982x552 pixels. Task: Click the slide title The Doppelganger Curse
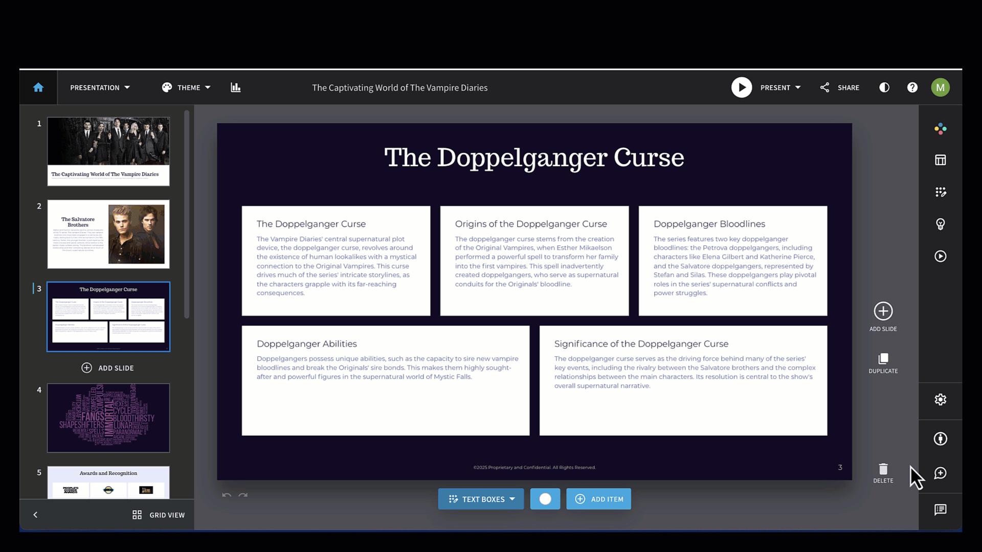(534, 157)
